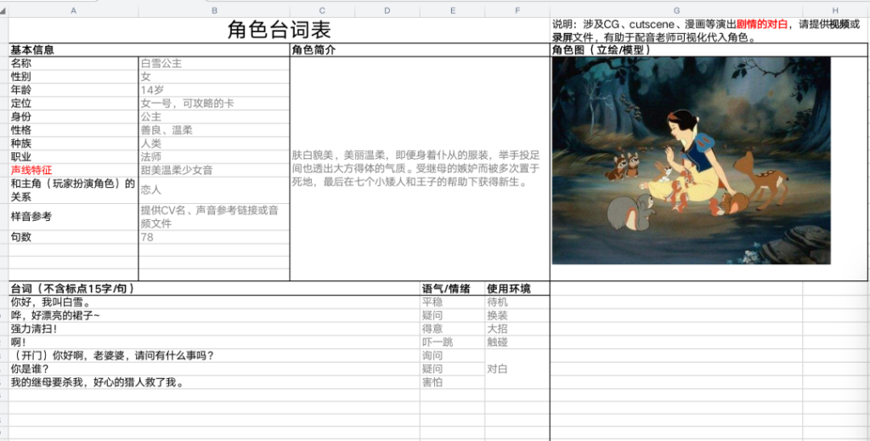
Task: Select the 女 gender value cell
Action: click(x=214, y=76)
